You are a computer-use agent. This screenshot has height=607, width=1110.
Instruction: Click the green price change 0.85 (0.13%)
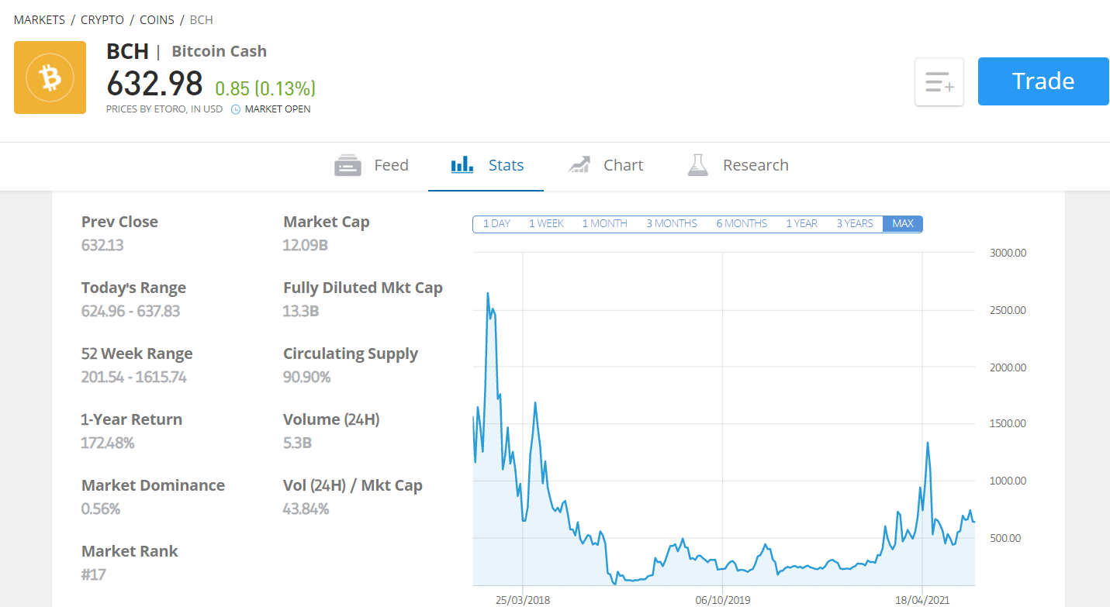point(265,88)
